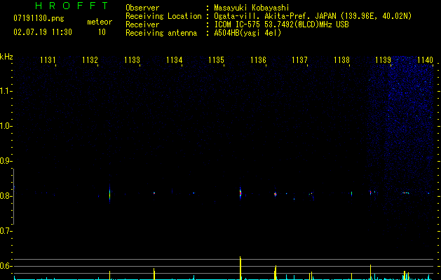The image size is (441, 280).
Task: Click the Receiving antenna label
Action: coord(161,33)
